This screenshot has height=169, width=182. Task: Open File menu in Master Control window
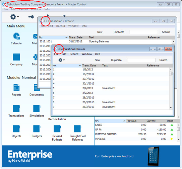click(x=6, y=9)
